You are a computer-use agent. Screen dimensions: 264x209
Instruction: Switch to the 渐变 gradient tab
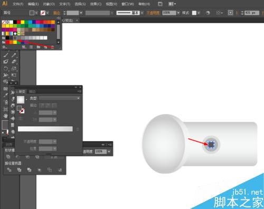[21, 91]
